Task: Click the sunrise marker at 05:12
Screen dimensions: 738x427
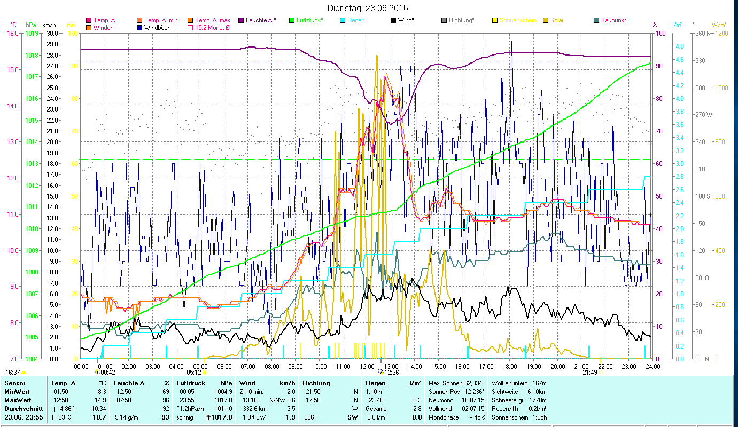Action: (205, 372)
